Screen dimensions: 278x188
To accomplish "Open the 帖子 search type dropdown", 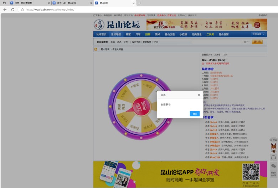I will [x=247, y=42].
